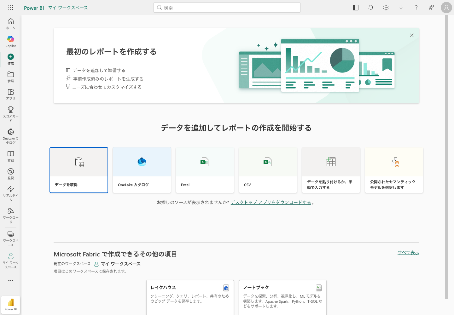Open the ノートブック item card
Image resolution: width=454 pixels, height=315 pixels.
pyautogui.click(x=283, y=298)
